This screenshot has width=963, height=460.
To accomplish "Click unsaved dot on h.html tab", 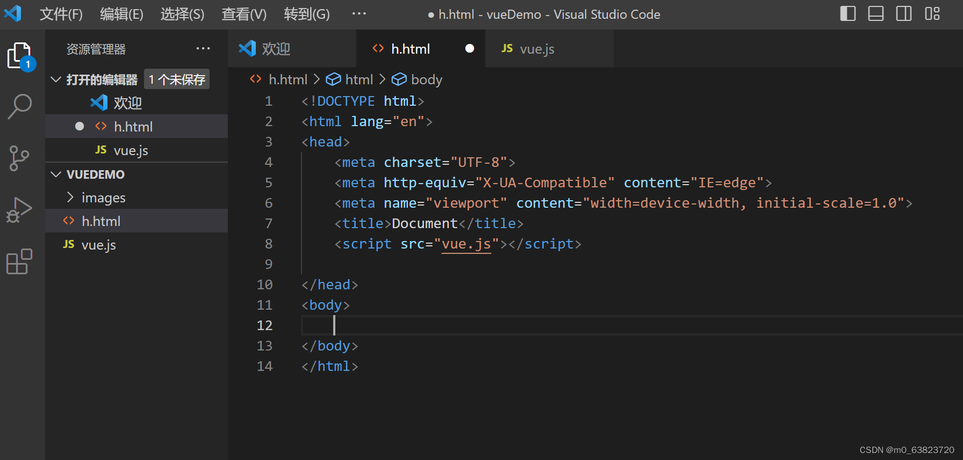I will click(x=470, y=48).
